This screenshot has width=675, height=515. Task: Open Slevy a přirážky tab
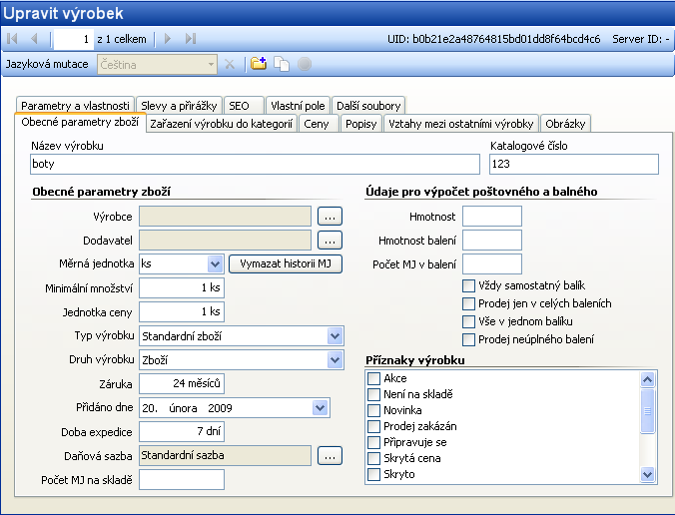pyautogui.click(x=179, y=106)
